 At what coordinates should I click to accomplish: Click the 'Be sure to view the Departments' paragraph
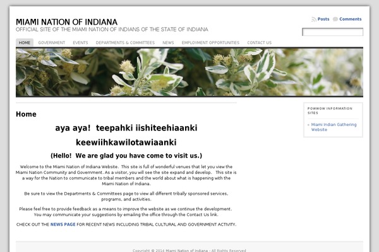click(x=126, y=197)
